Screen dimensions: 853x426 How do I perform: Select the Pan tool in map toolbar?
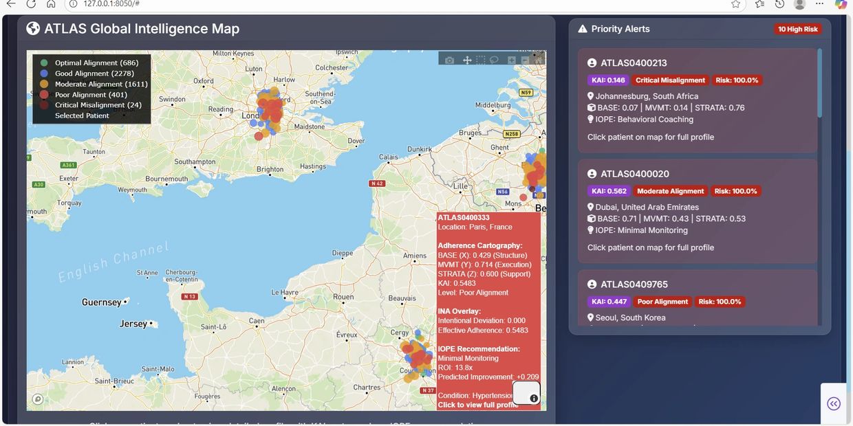467,60
